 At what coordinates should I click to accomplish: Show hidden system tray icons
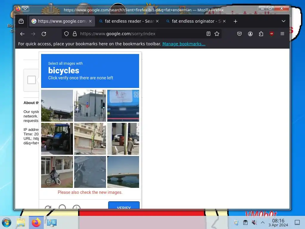pos(263,222)
